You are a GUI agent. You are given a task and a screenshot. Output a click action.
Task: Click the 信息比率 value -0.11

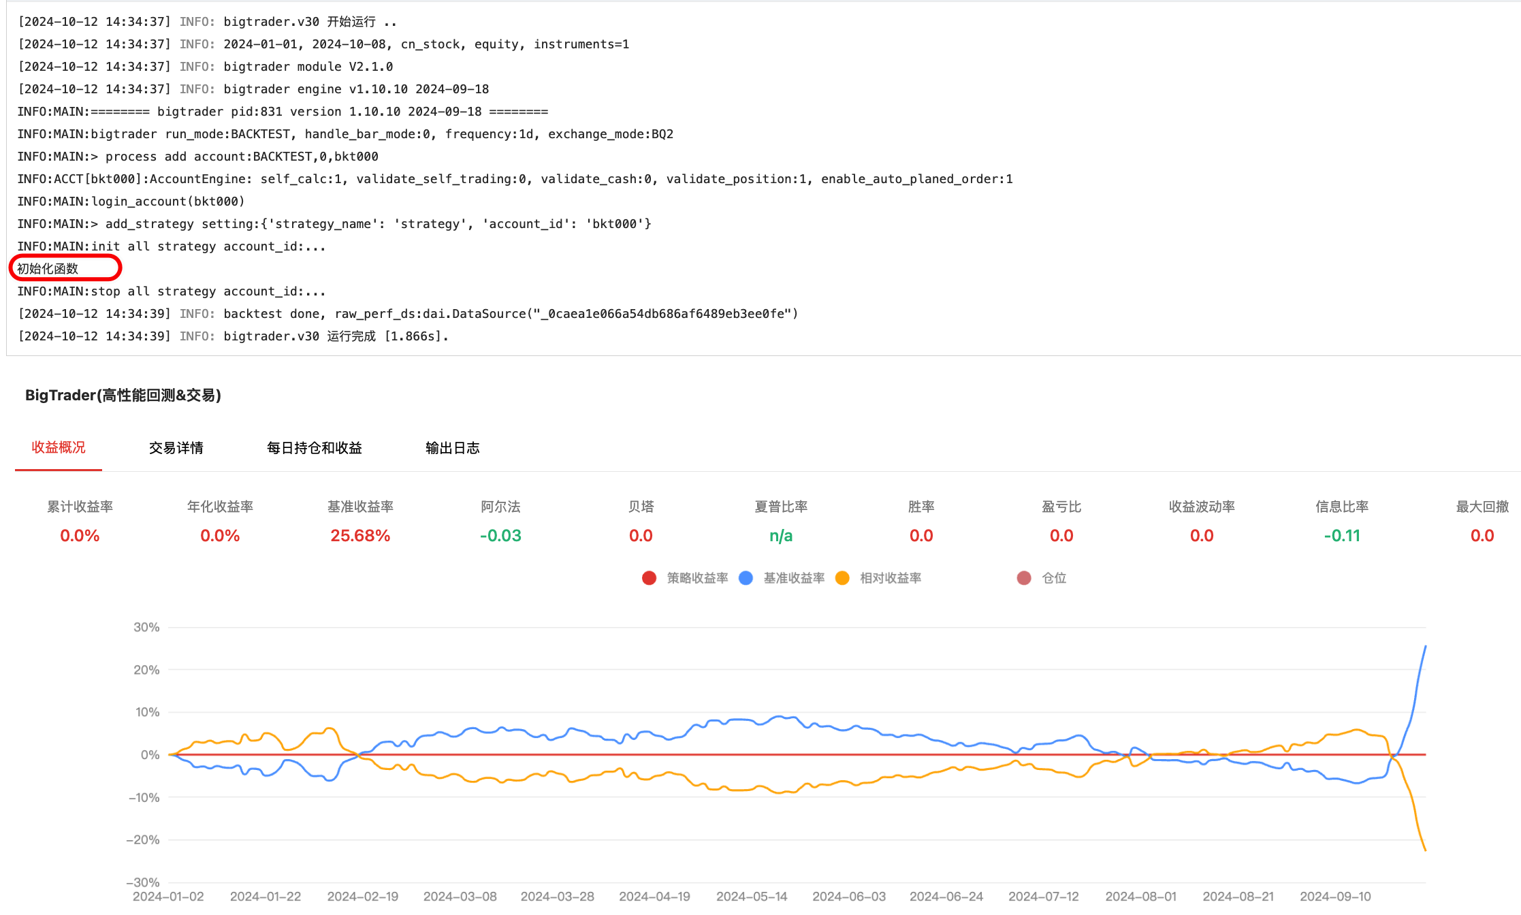[x=1342, y=536]
